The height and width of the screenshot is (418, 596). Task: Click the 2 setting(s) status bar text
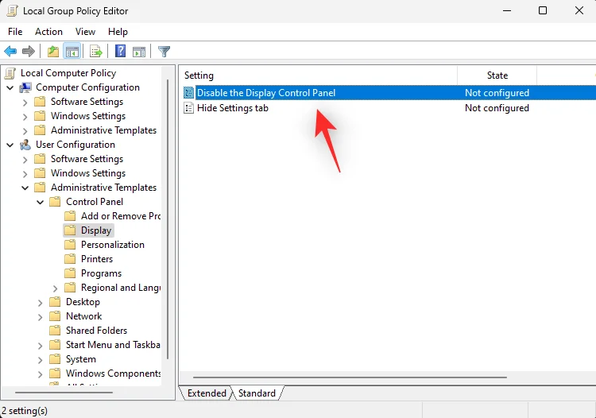tap(25, 411)
